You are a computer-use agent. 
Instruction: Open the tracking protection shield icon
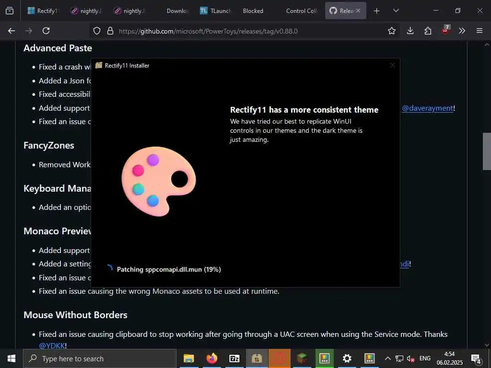(97, 31)
